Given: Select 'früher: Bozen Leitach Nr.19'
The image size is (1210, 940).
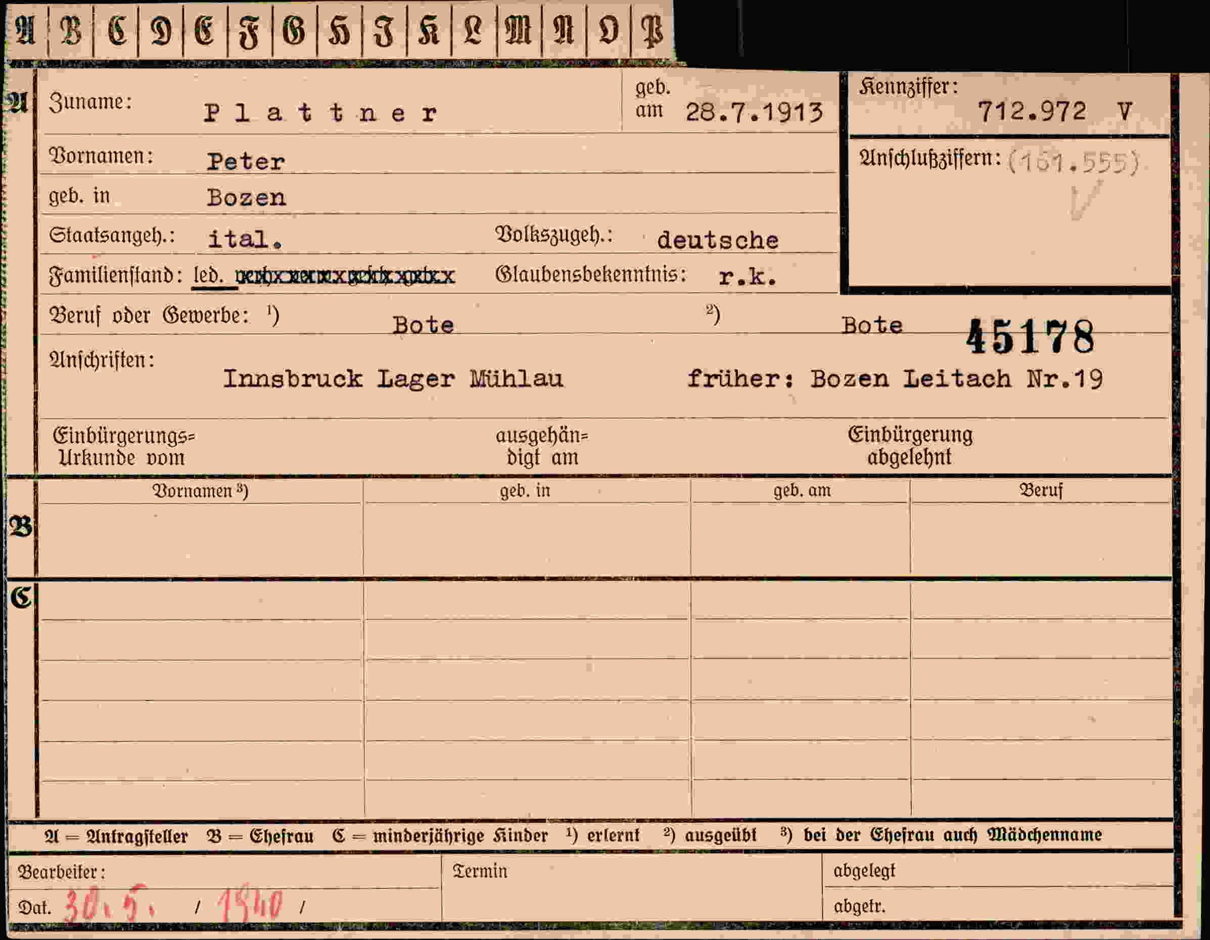Looking at the screenshot, I should click(x=895, y=379).
